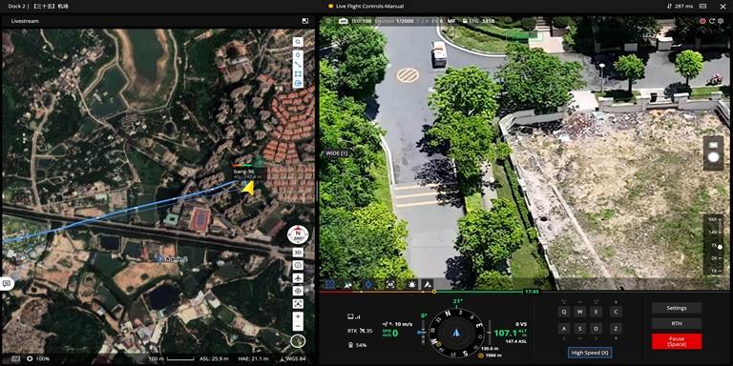Open livestream camera settings gear

[x=721, y=21]
